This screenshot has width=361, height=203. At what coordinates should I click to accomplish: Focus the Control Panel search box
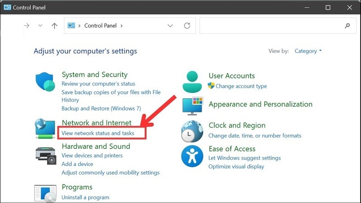click(278, 26)
